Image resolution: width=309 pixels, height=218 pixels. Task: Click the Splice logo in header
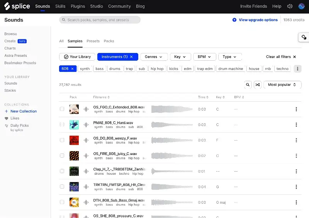[17, 6]
